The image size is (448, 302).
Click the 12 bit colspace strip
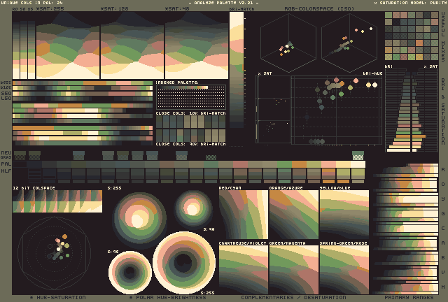(x=57, y=201)
